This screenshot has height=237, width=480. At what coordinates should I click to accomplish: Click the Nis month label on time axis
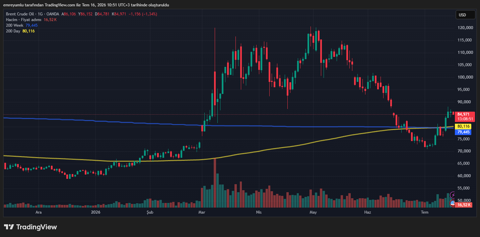[258, 212]
